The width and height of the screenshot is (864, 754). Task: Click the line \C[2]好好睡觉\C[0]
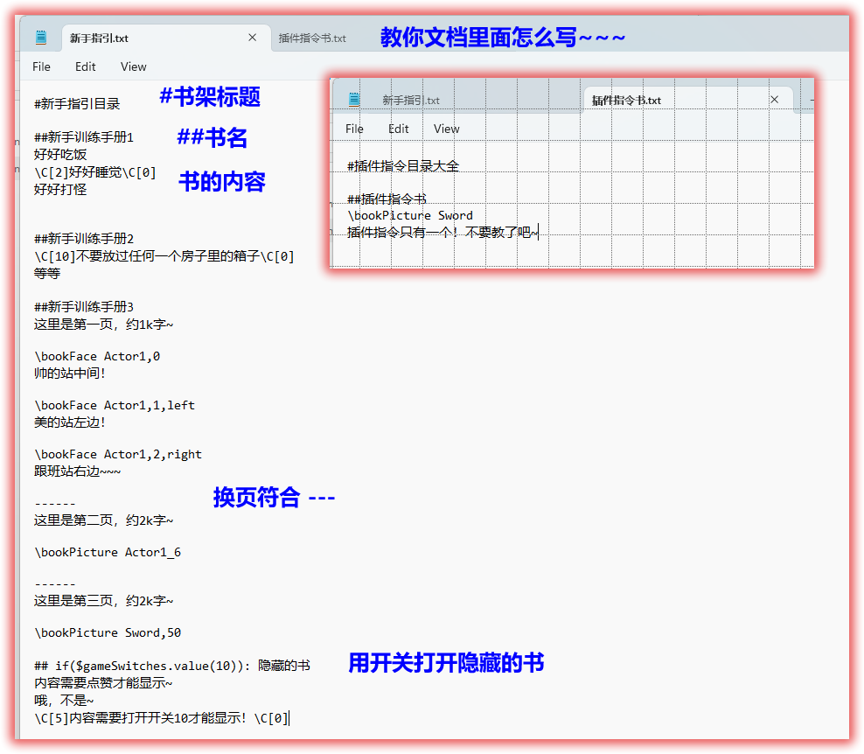[95, 172]
